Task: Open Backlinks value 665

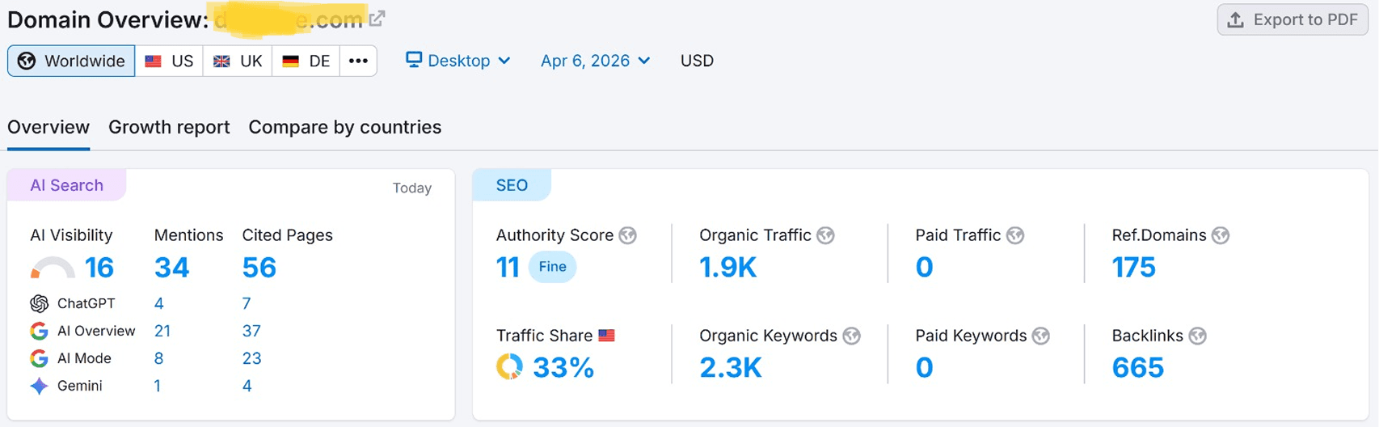Action: pyautogui.click(x=1138, y=368)
